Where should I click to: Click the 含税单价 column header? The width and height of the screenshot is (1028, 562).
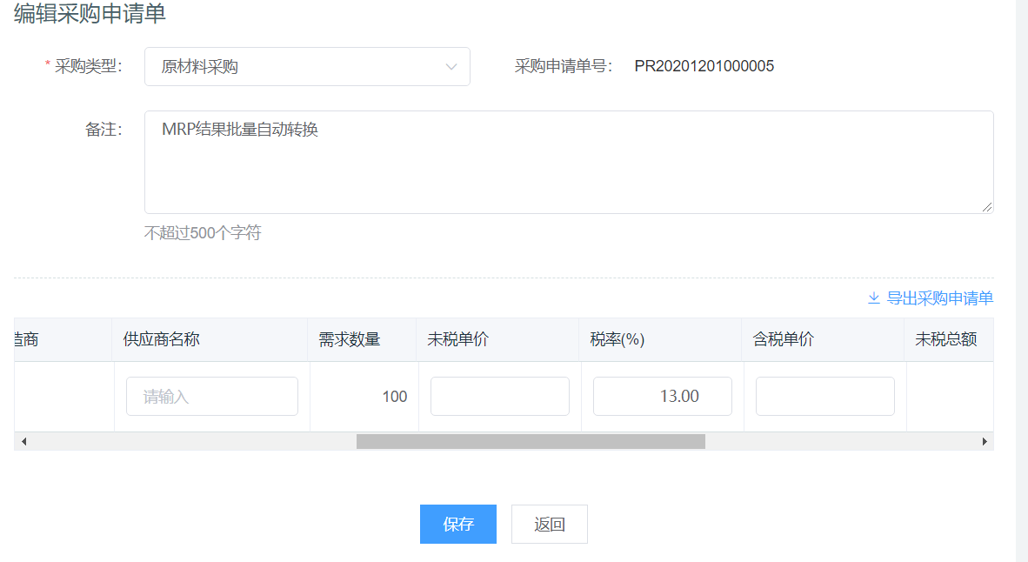(784, 340)
